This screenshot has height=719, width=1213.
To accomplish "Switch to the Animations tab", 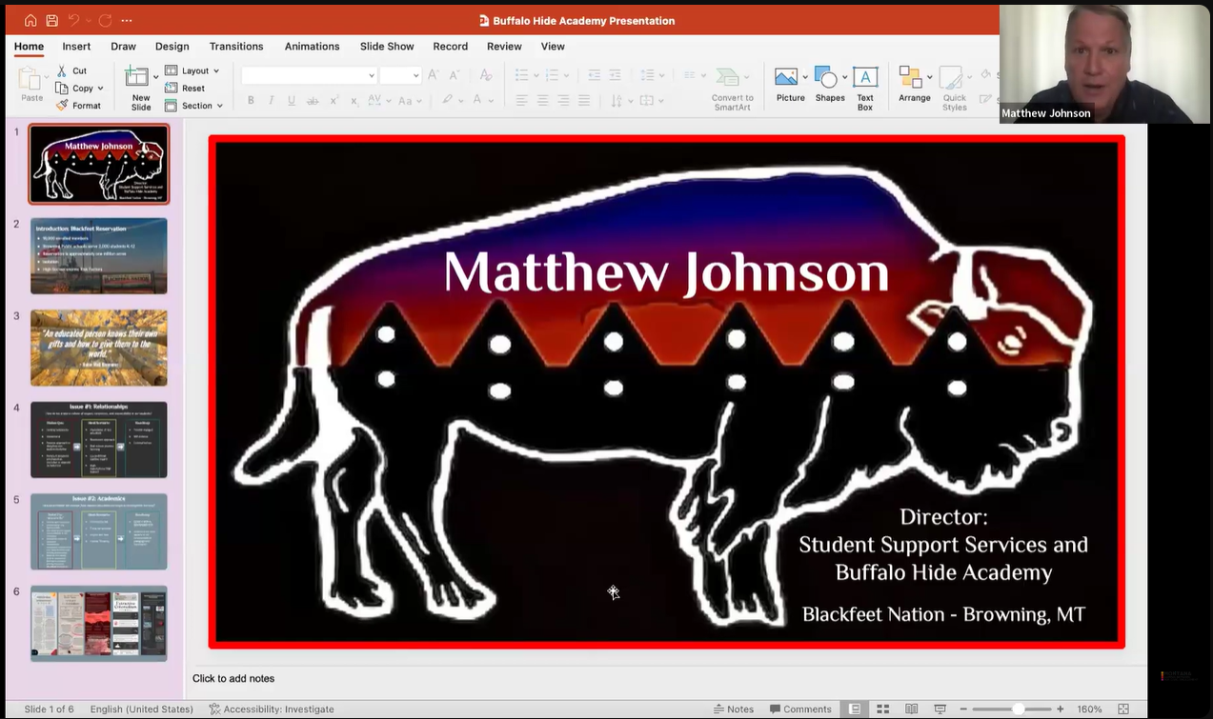I will pos(312,47).
